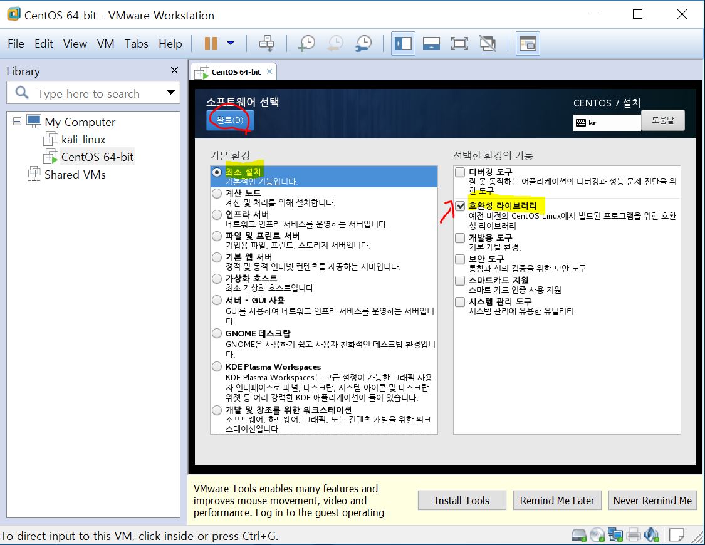Select 최소 설치 radio button
This screenshot has width=705, height=545.
click(x=217, y=172)
